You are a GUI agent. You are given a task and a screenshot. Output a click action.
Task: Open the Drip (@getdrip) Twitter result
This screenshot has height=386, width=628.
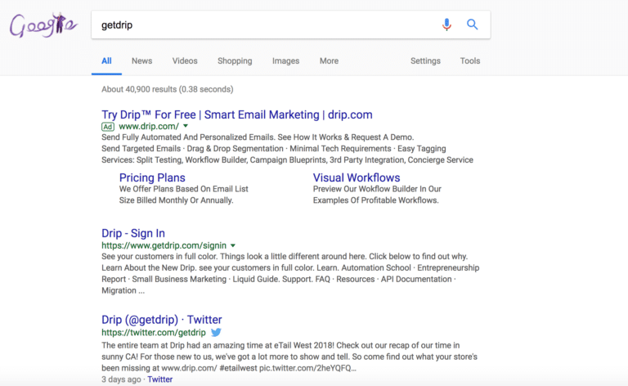[x=161, y=320]
